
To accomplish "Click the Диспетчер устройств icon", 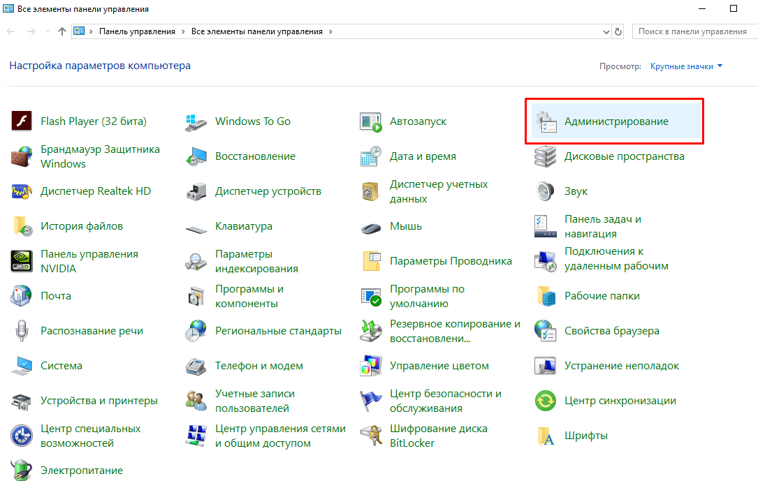I will point(196,191).
